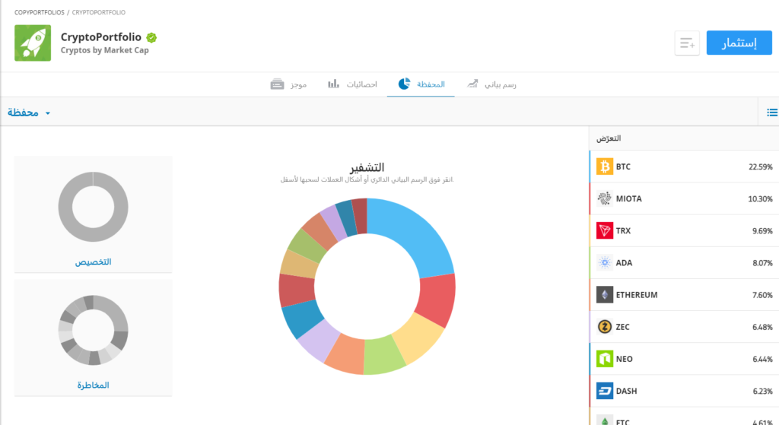
Task: Add portfolio to watchlist icon button
Action: click(687, 43)
